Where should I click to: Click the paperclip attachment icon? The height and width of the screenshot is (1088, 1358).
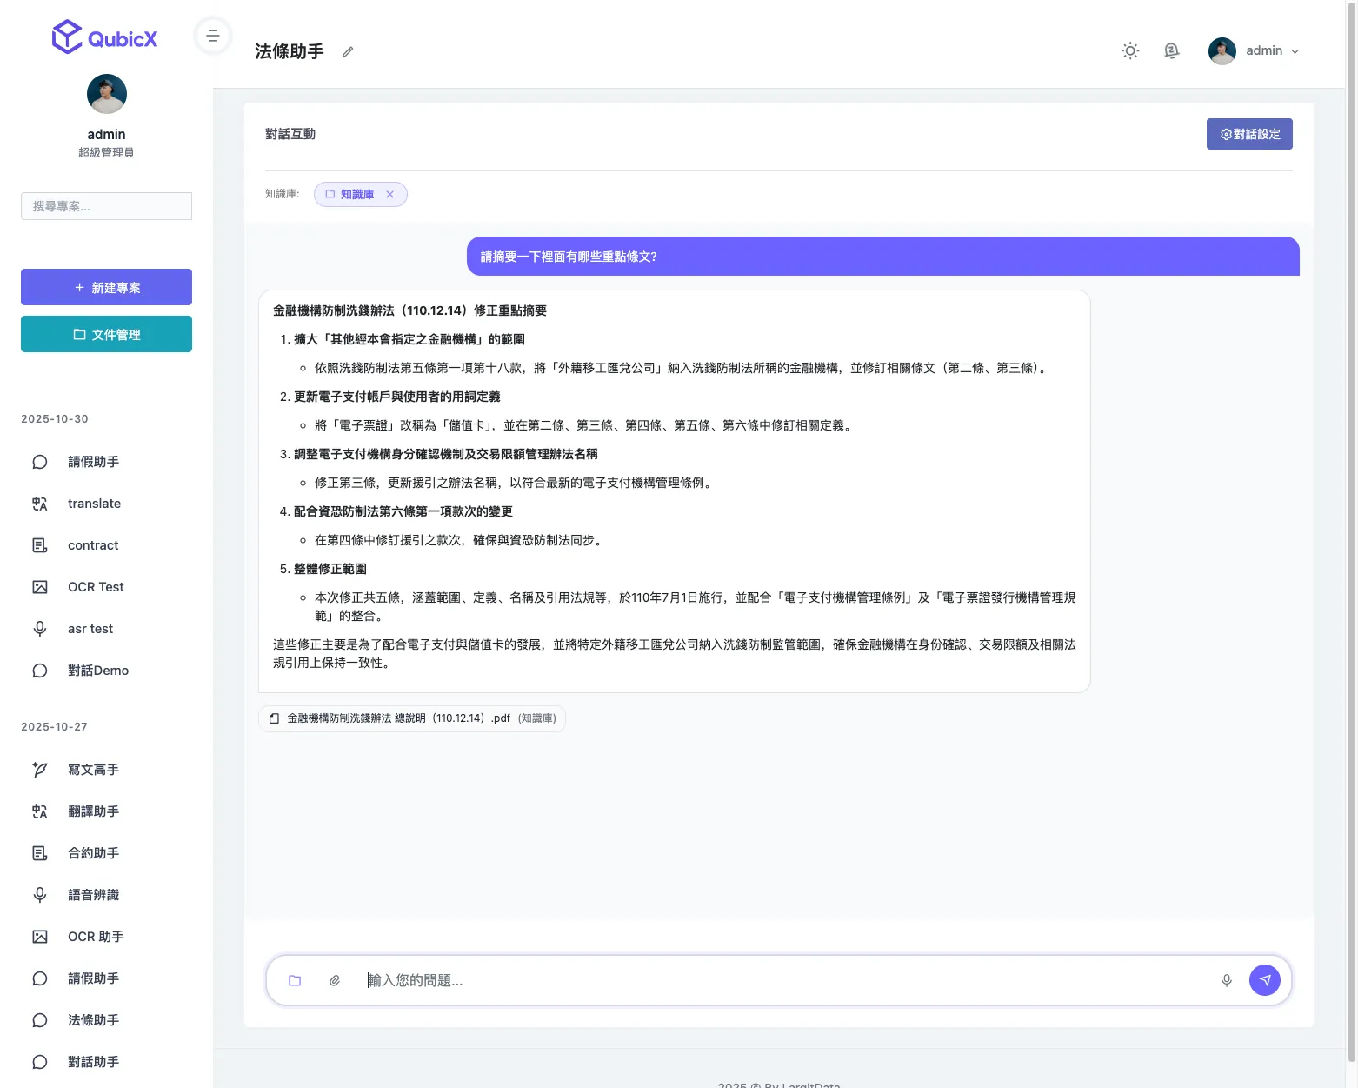coord(335,979)
